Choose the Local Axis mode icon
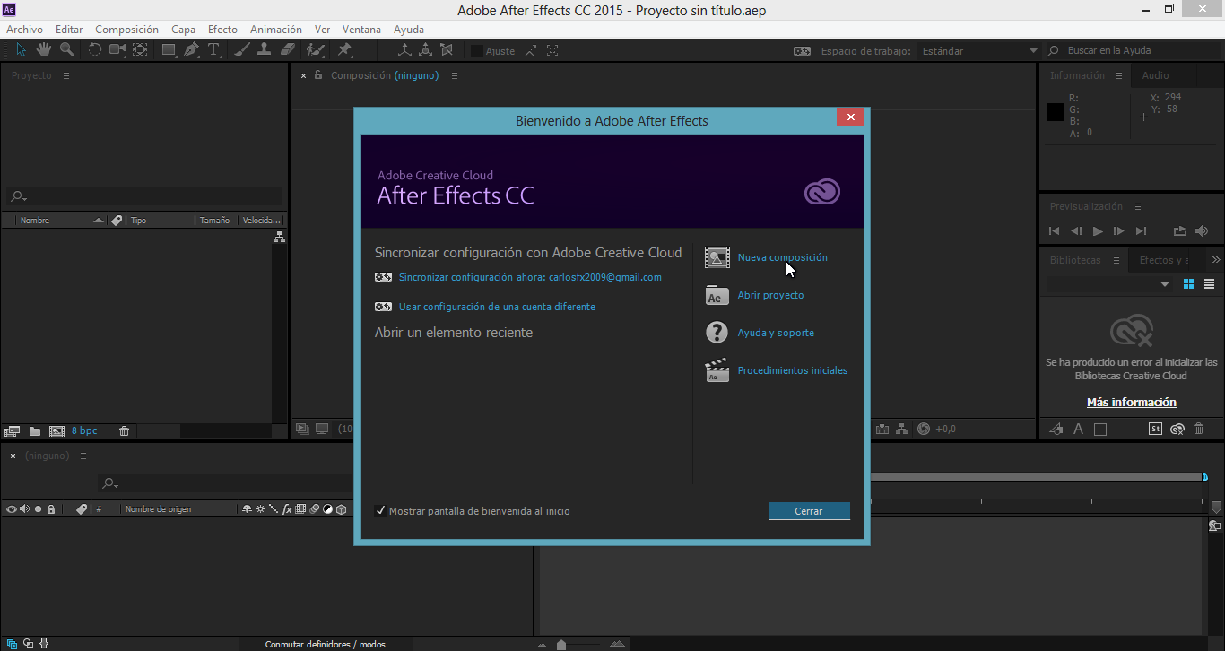The height and width of the screenshot is (651, 1225). pos(404,51)
